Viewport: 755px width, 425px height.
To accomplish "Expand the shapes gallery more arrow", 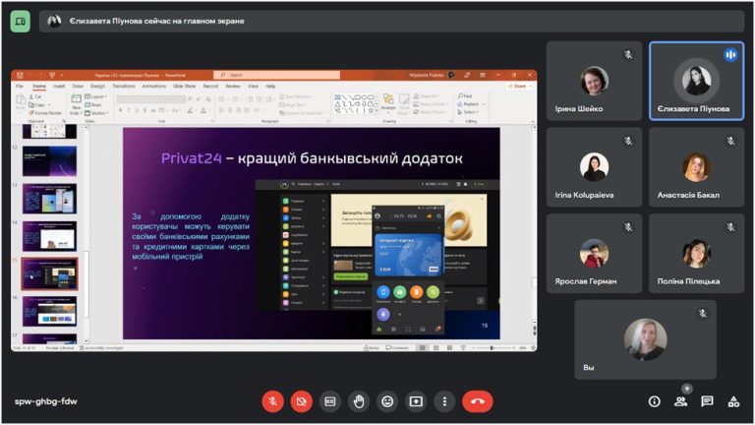I will coord(377,111).
